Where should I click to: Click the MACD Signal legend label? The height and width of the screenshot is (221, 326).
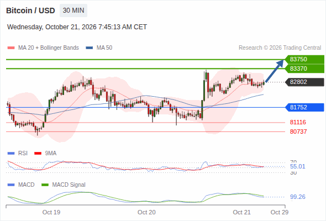pos(69,185)
